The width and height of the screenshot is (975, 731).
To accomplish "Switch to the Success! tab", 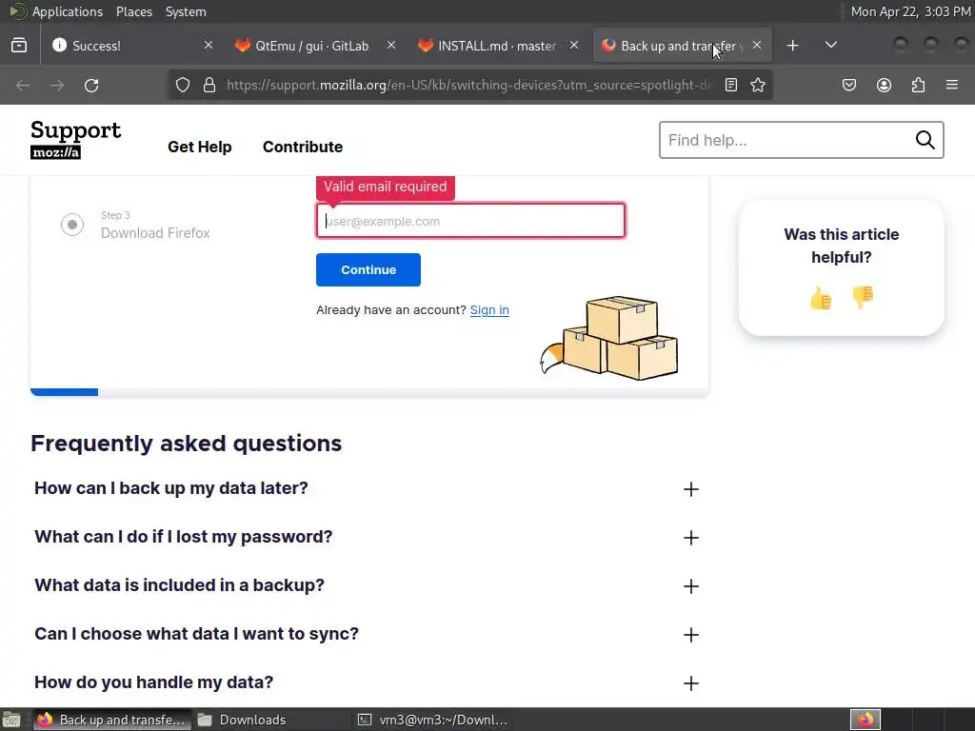I will 130,46.
